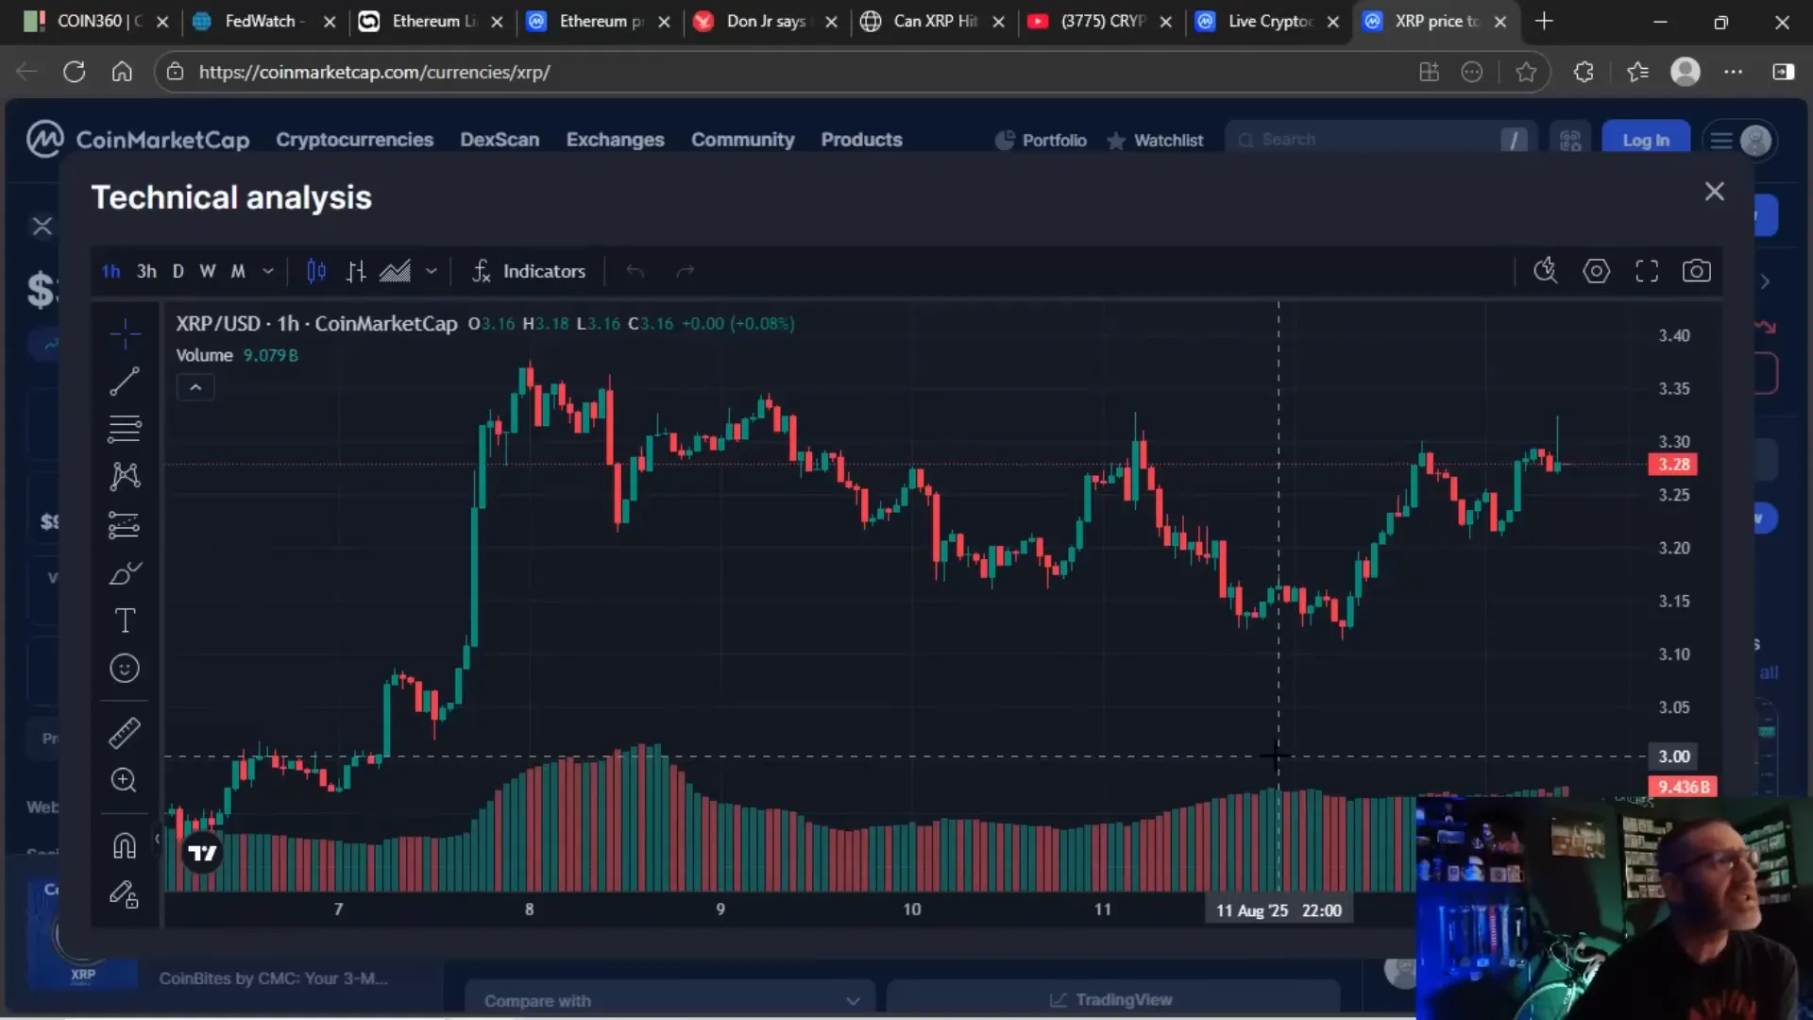Switch to Daily interval D
This screenshot has height=1020, width=1813.
tap(178, 272)
